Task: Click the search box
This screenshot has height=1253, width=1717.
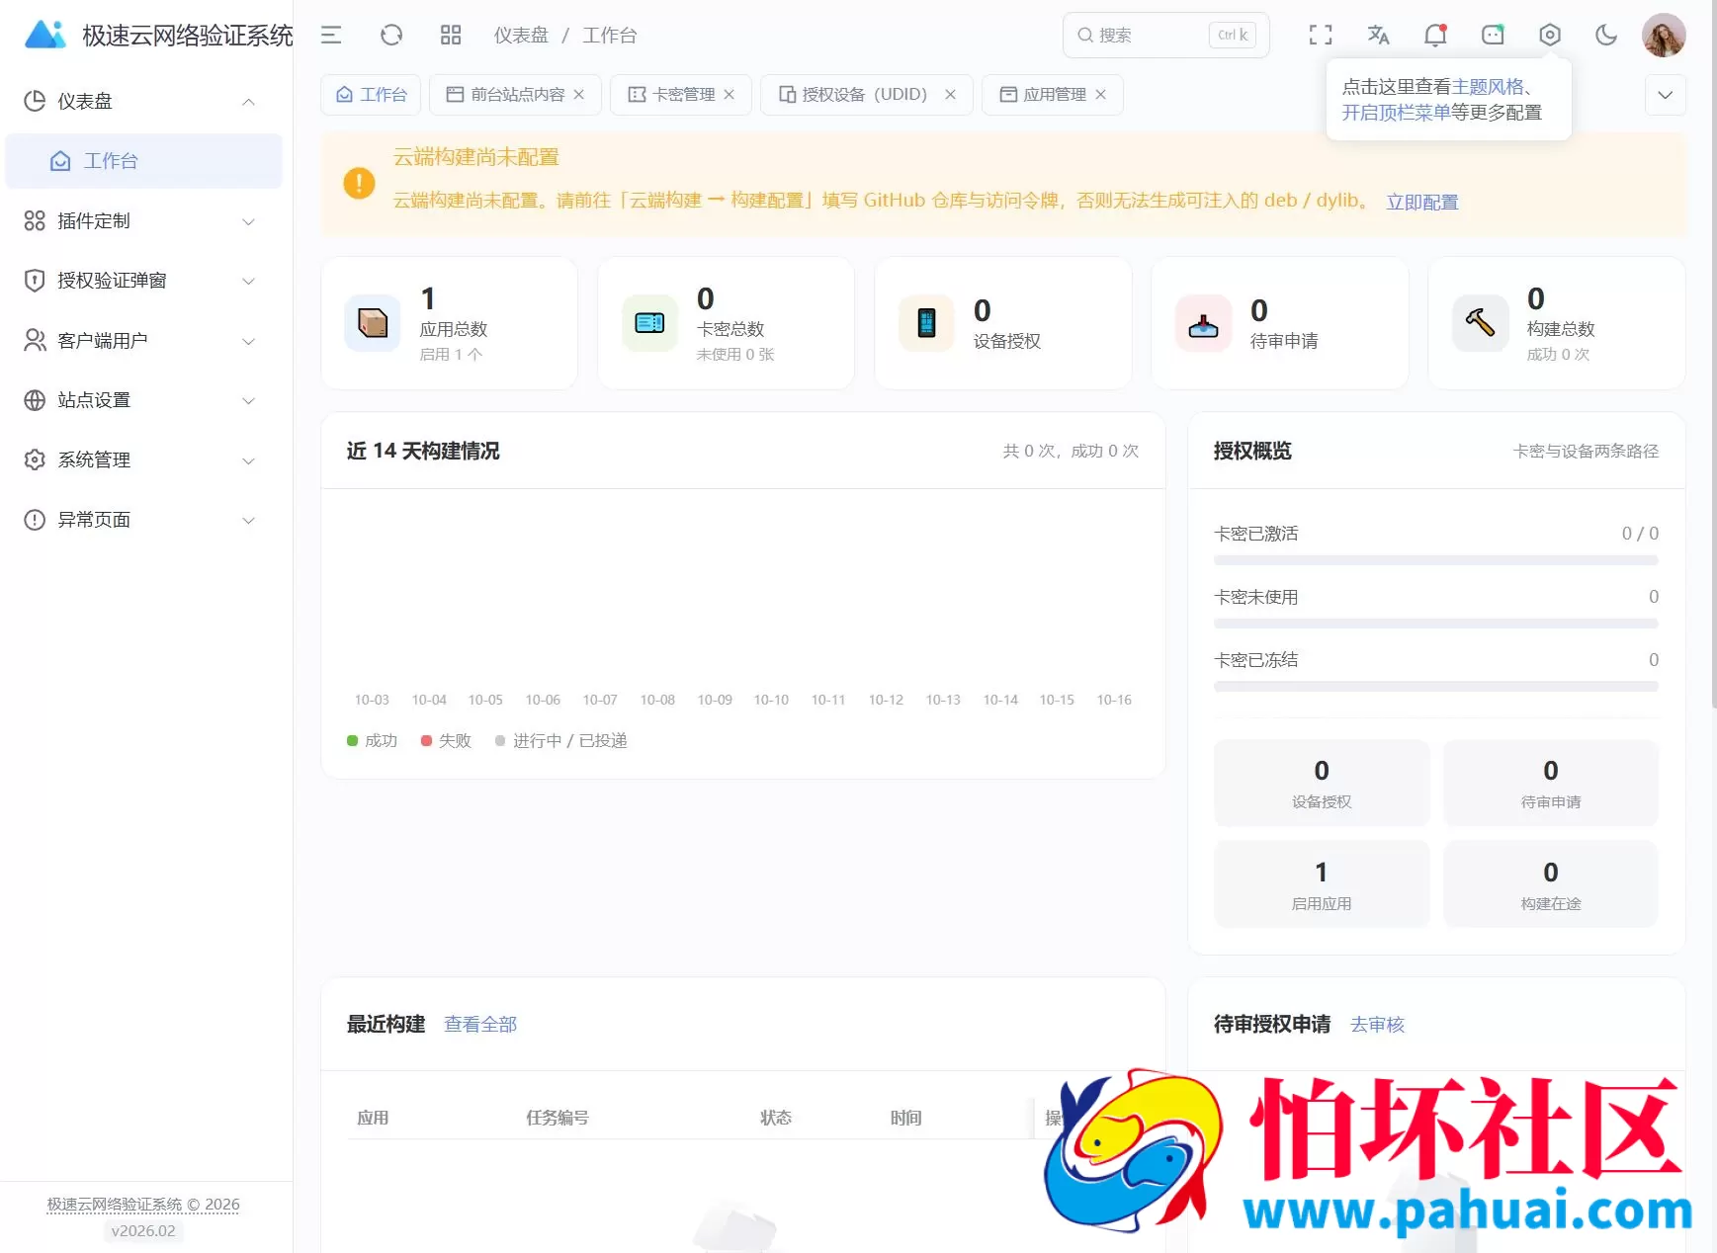Action: (1165, 36)
